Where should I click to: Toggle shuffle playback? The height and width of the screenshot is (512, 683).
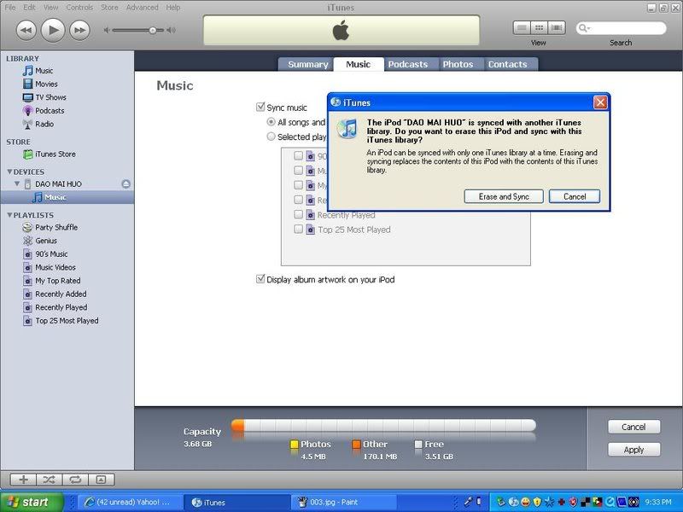coord(50,480)
